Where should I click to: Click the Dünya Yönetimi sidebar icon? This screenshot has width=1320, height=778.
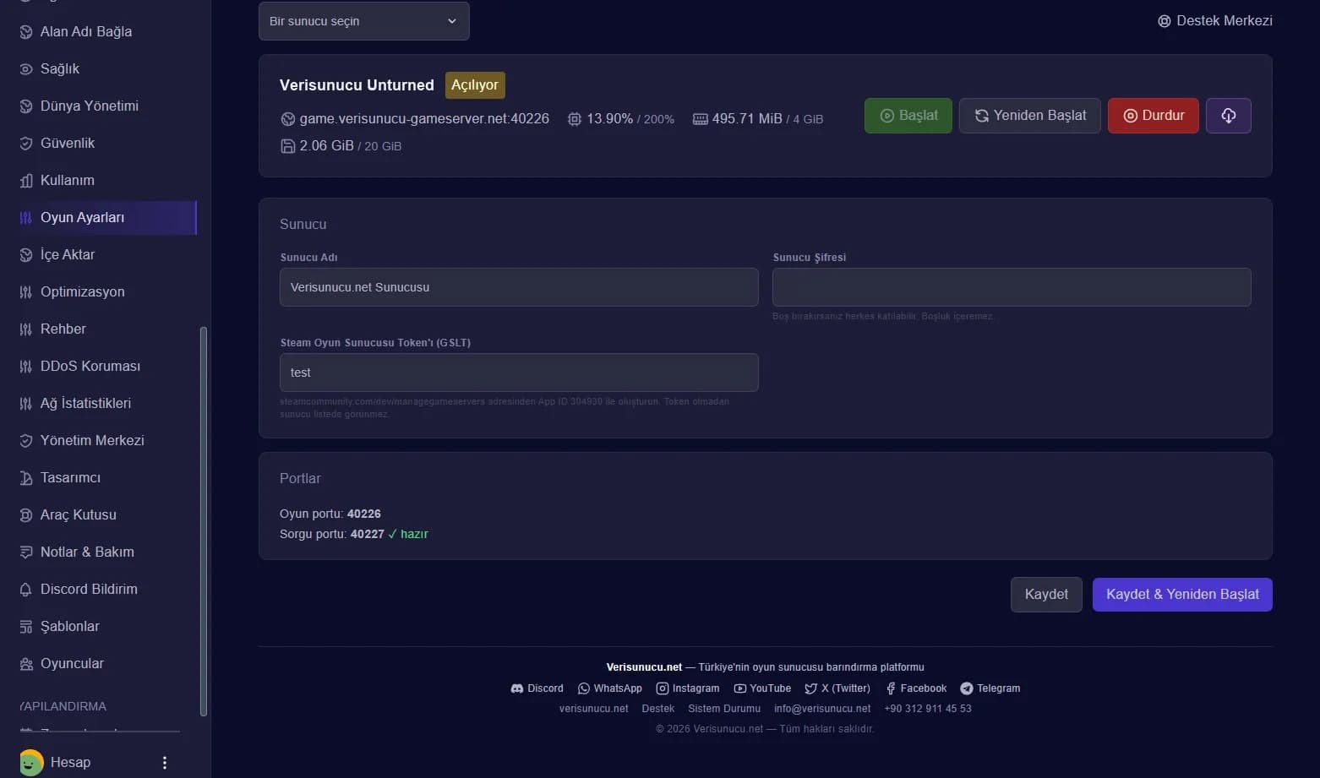tap(26, 106)
